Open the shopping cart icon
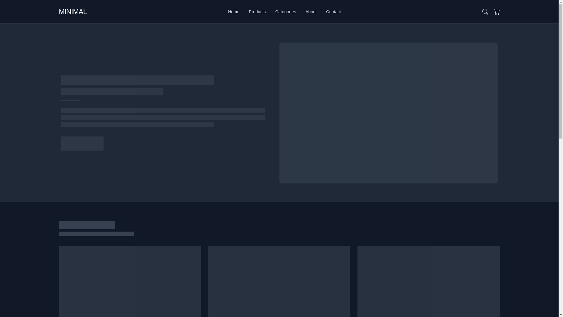 point(497,12)
